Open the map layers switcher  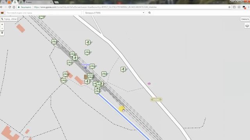(x=247, y=26)
